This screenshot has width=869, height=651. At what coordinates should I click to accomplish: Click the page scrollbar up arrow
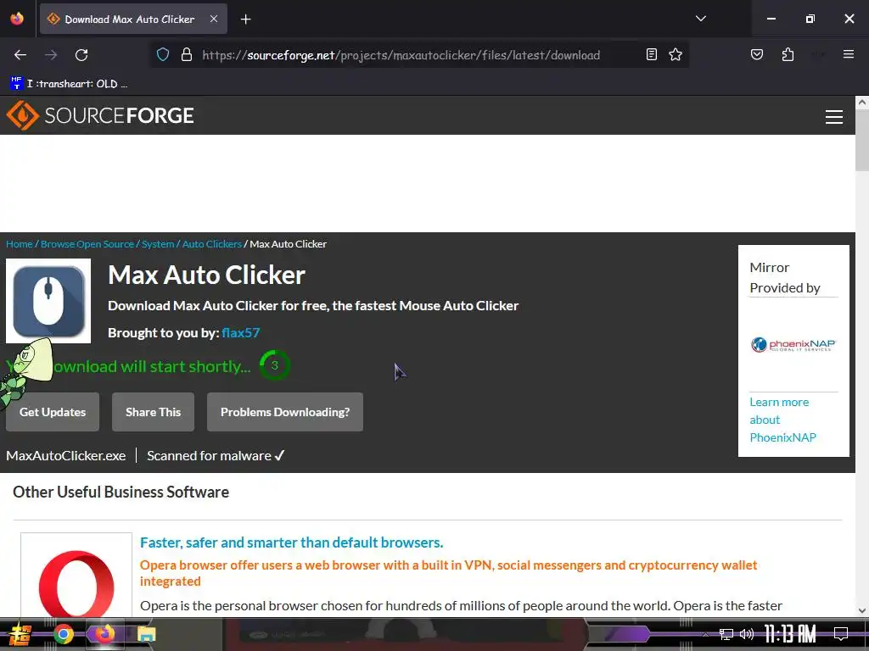862,103
